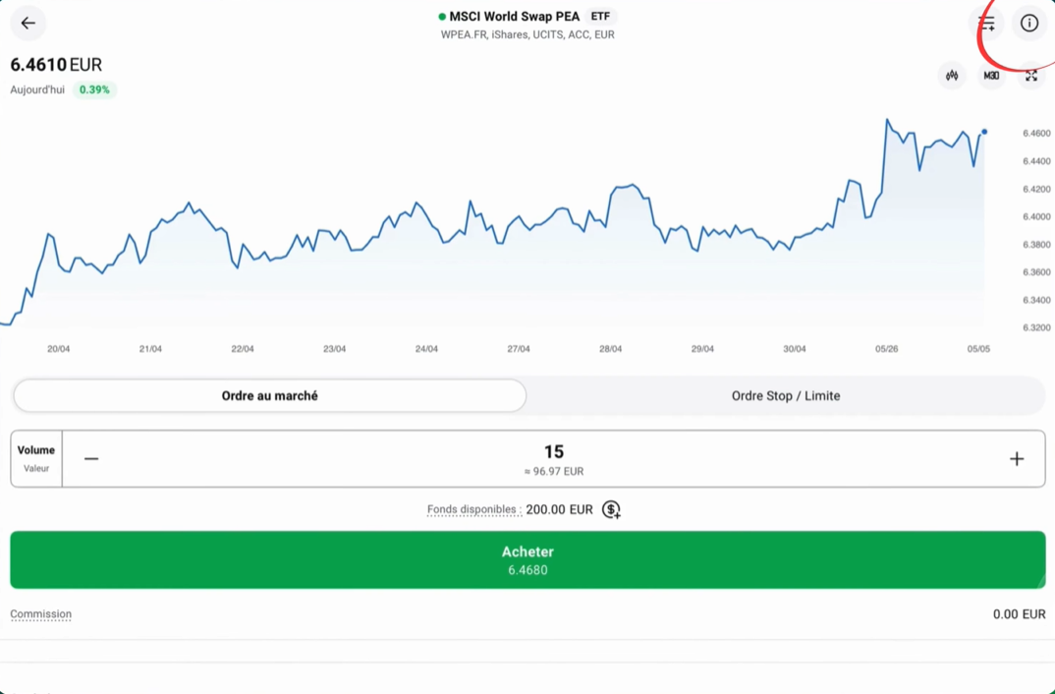Deposit funds via dollar-plus icon
Image resolution: width=1055 pixels, height=694 pixels.
(611, 509)
